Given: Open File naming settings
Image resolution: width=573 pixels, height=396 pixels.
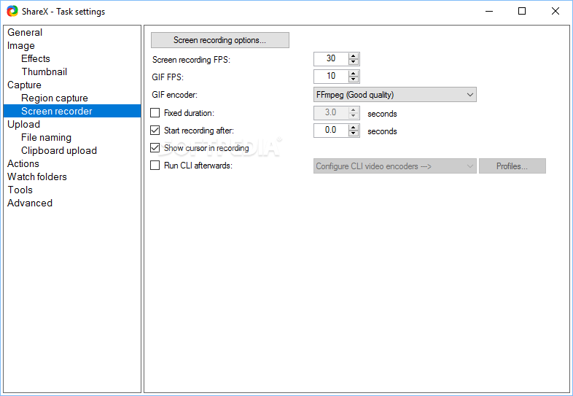Looking at the screenshot, I should pos(46,138).
